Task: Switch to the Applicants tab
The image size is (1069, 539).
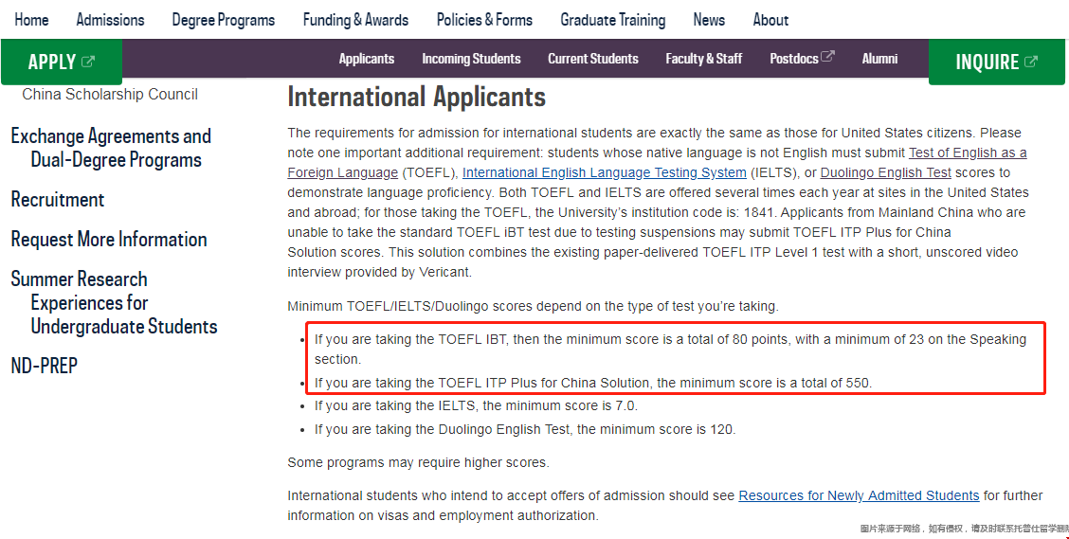Action: click(366, 59)
